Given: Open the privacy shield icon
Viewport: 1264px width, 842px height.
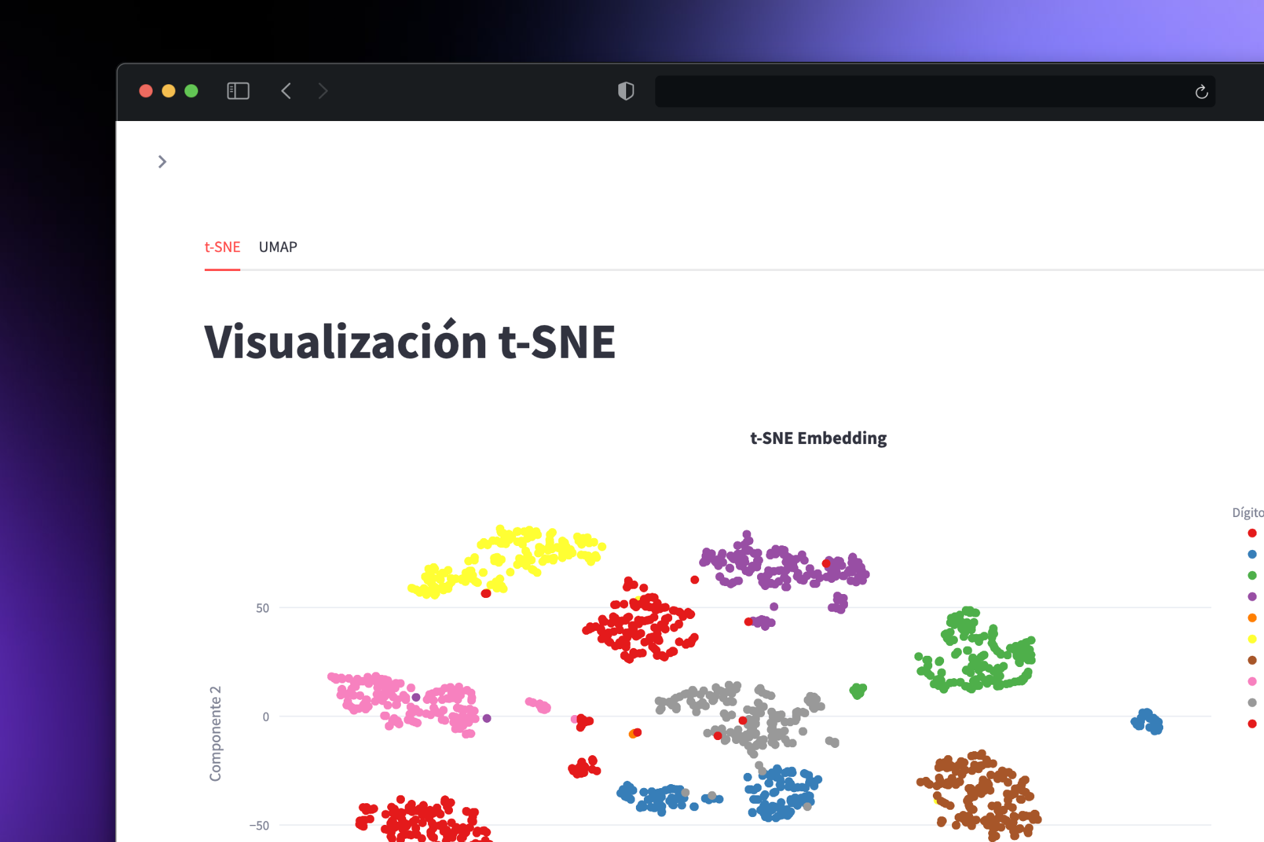Looking at the screenshot, I should [x=625, y=91].
